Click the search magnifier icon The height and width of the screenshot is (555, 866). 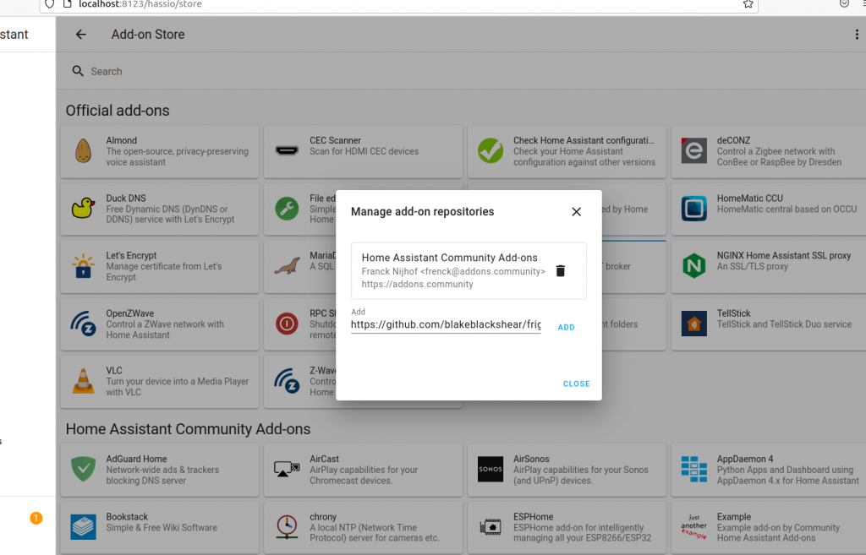[x=78, y=71]
